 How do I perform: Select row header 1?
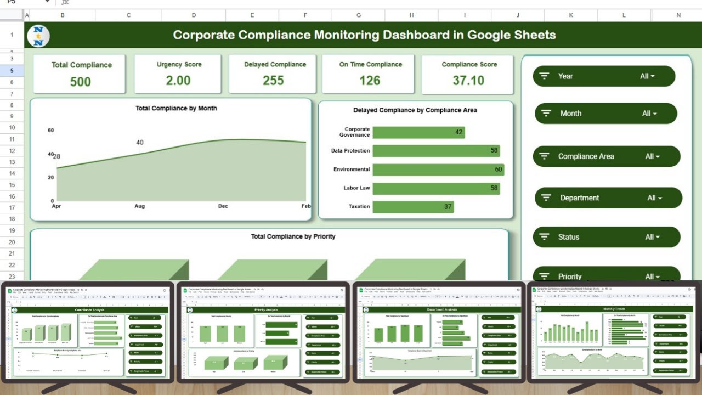pyautogui.click(x=12, y=35)
